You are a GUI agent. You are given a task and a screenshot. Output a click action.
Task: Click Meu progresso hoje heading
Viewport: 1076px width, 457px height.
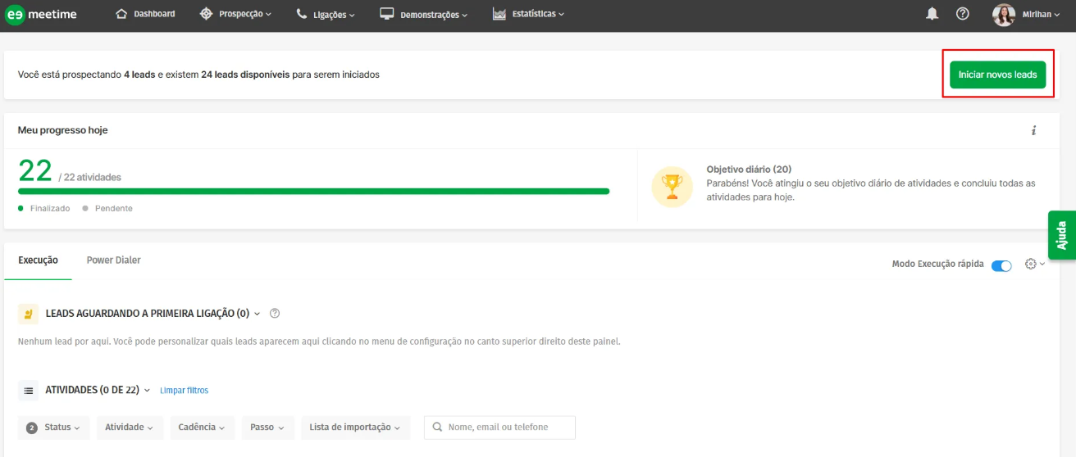[x=63, y=130]
